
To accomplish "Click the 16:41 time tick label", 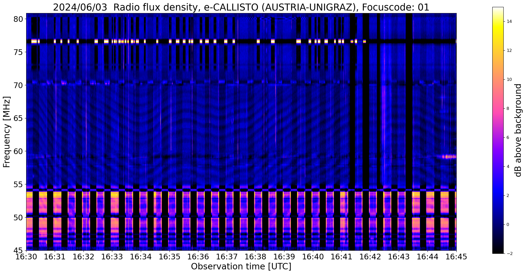I will click(x=342, y=257).
